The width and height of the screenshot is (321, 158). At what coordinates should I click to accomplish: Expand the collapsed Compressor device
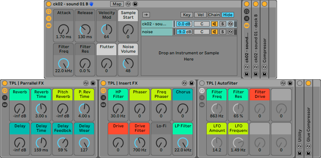pyautogui.click(x=264, y=50)
